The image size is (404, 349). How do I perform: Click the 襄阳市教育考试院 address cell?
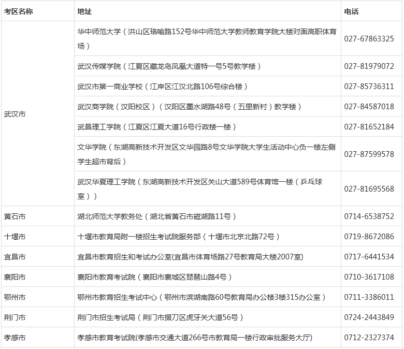[207, 277]
